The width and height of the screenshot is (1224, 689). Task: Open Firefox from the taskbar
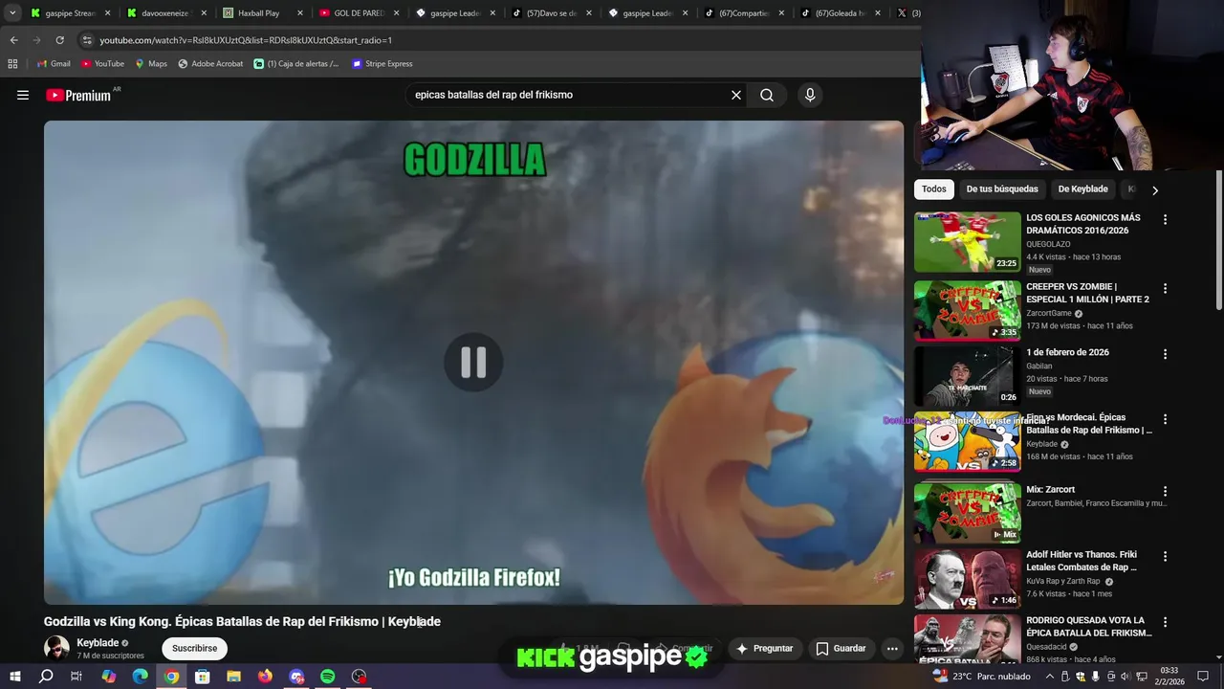[x=265, y=677]
